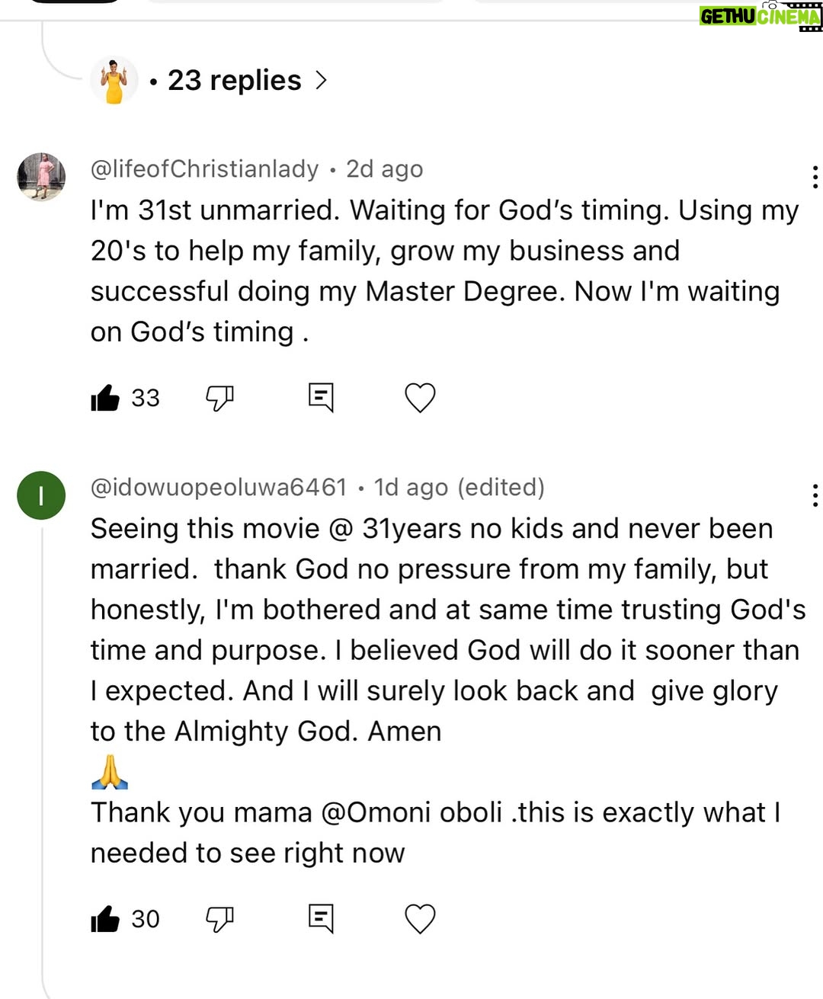This screenshot has height=999, width=823.
Task: Open @lifeofChristianlady profile picture
Action: (x=41, y=177)
